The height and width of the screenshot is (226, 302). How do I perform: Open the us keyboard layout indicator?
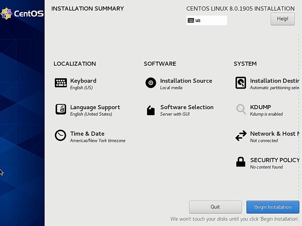pos(207,21)
